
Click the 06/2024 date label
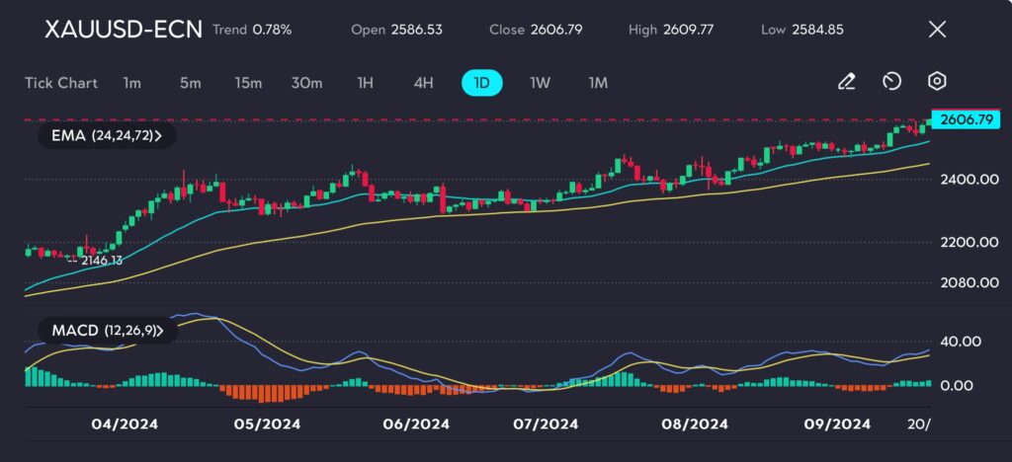tap(416, 424)
